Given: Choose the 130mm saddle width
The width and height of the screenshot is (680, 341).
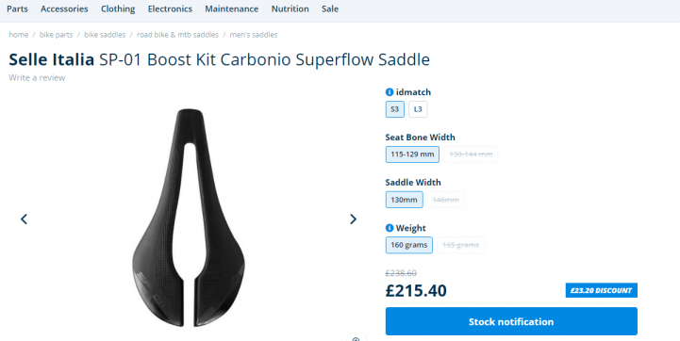Looking at the screenshot, I should 404,200.
